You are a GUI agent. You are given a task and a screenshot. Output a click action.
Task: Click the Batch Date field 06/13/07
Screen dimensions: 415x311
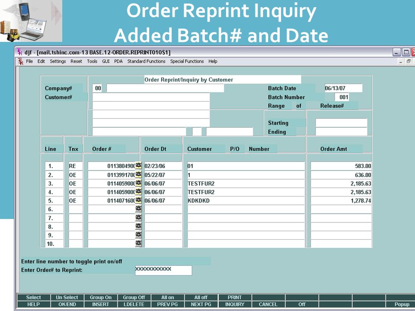click(x=343, y=88)
